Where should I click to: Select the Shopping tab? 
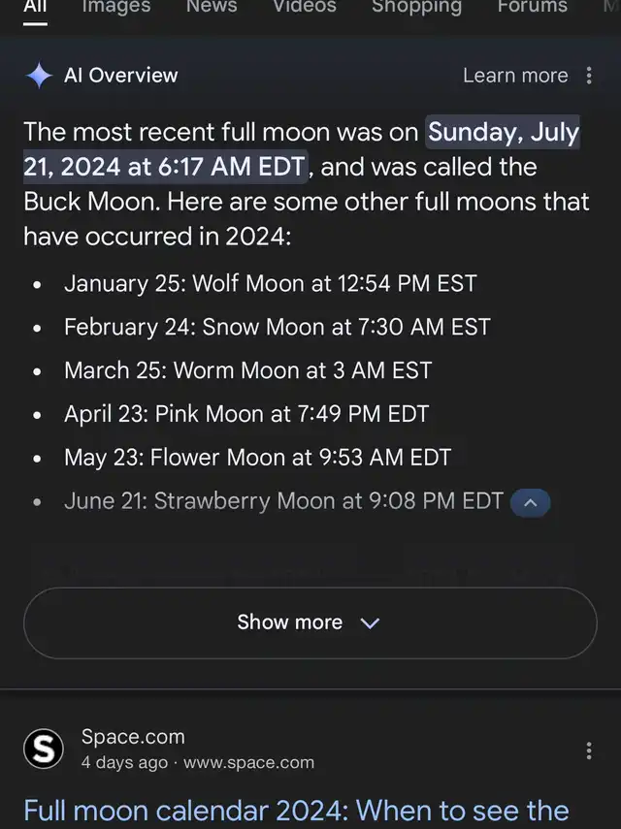pos(416,7)
